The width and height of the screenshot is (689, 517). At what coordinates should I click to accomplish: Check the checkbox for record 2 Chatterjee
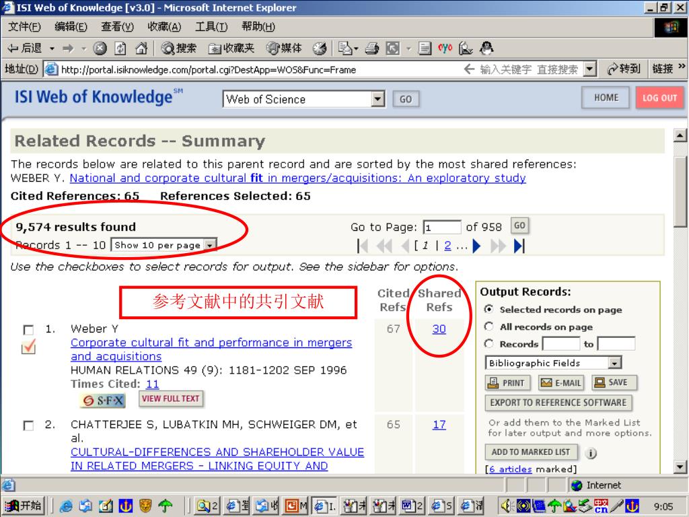coord(28,425)
